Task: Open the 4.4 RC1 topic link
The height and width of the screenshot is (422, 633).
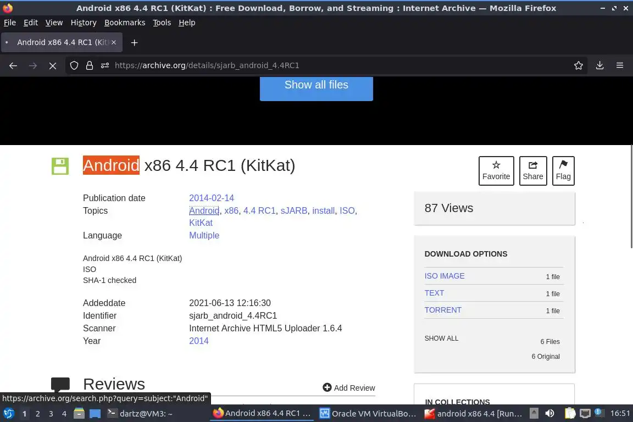Action: 259,210
